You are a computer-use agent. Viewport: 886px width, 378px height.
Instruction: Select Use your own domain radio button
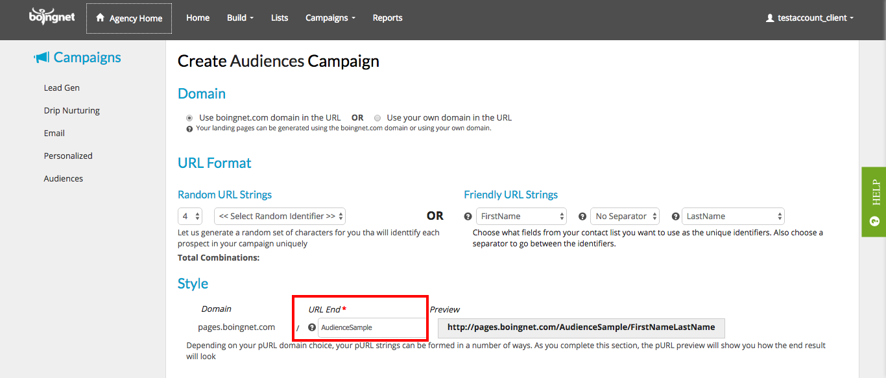tap(377, 118)
